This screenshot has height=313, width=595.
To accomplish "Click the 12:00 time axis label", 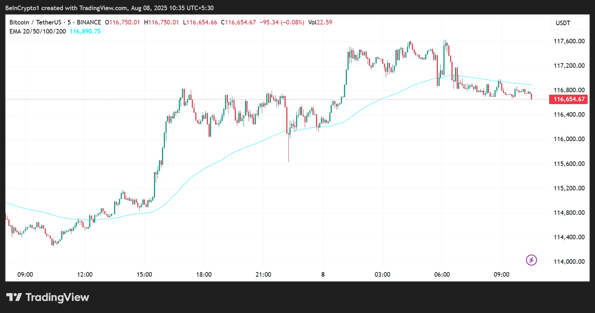I will point(85,275).
